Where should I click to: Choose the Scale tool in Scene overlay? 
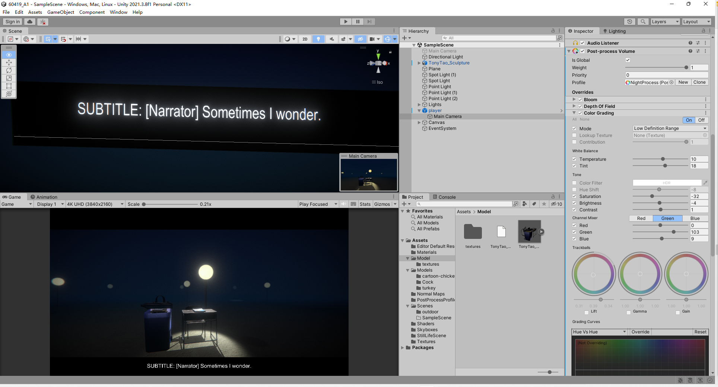(x=9, y=78)
